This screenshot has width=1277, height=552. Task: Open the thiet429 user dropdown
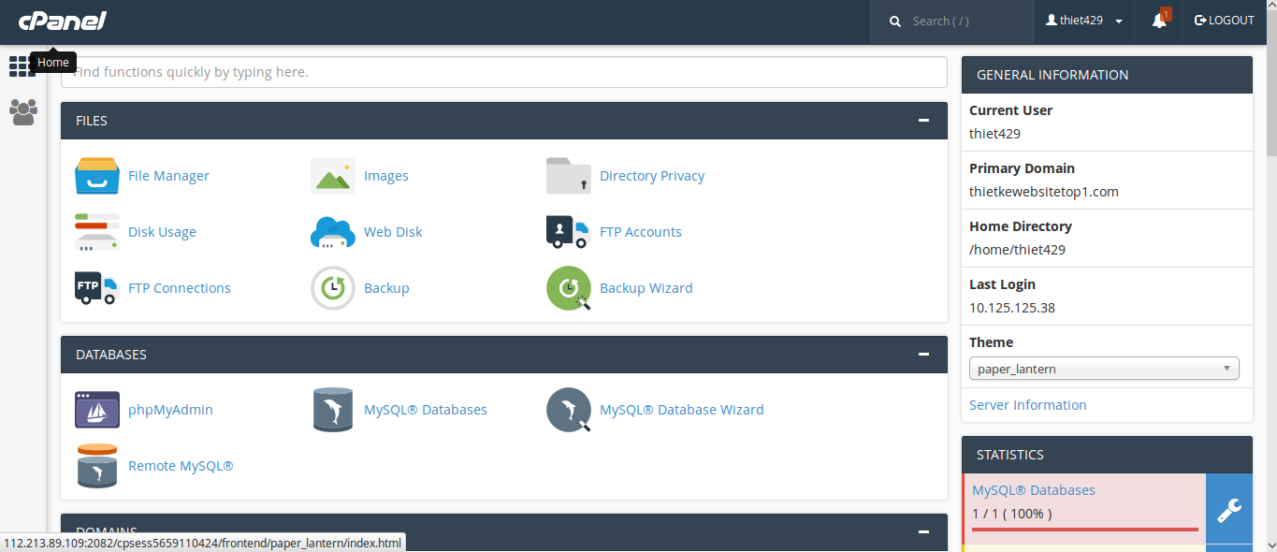point(1083,21)
